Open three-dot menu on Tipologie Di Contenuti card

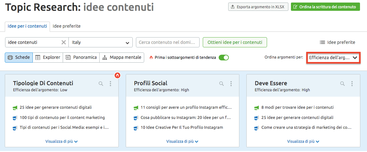click(x=110, y=84)
